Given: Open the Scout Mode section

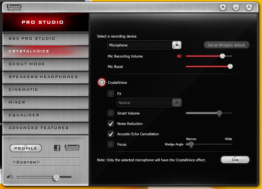Looking at the screenshot, I should pyautogui.click(x=45, y=64).
